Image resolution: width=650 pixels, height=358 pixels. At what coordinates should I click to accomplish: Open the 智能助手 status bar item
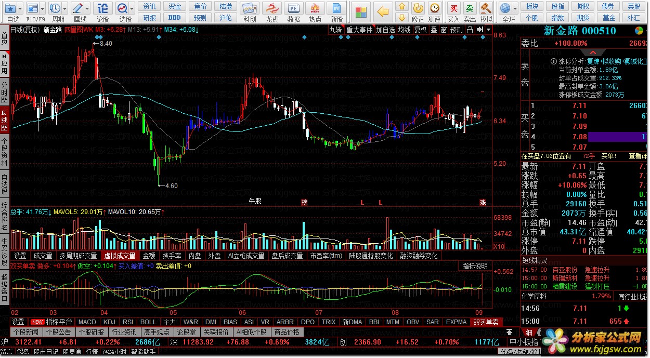tap(144, 352)
